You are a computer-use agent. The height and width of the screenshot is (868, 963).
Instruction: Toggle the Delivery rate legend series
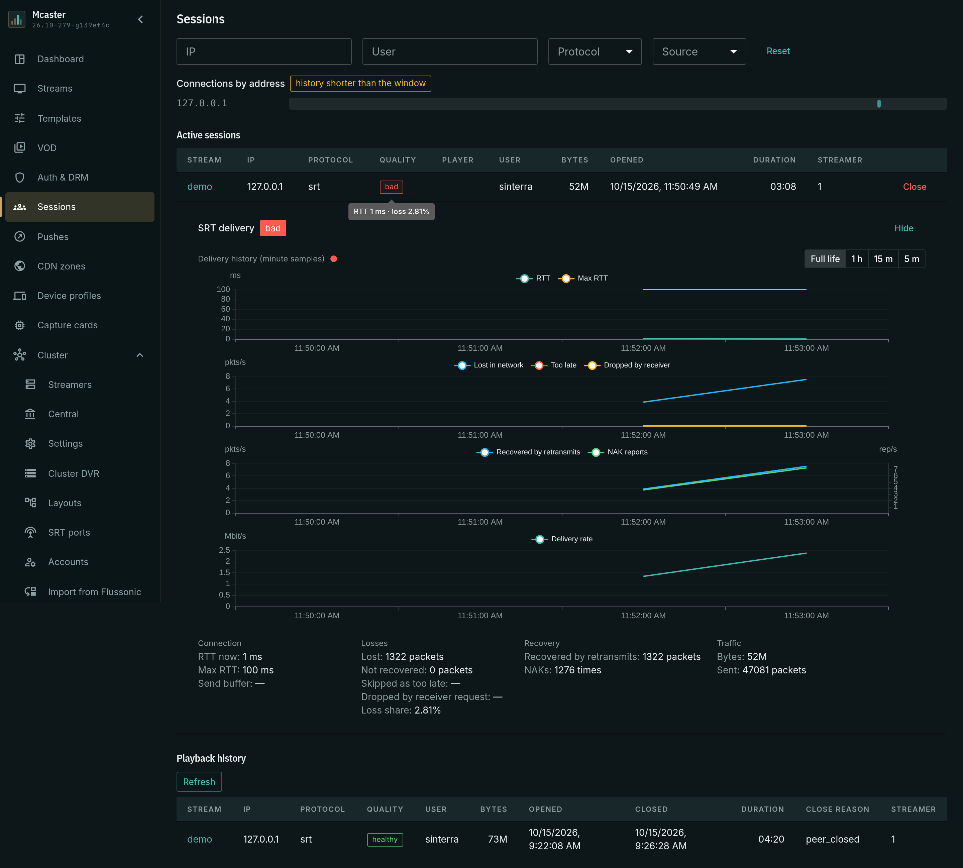(x=562, y=539)
